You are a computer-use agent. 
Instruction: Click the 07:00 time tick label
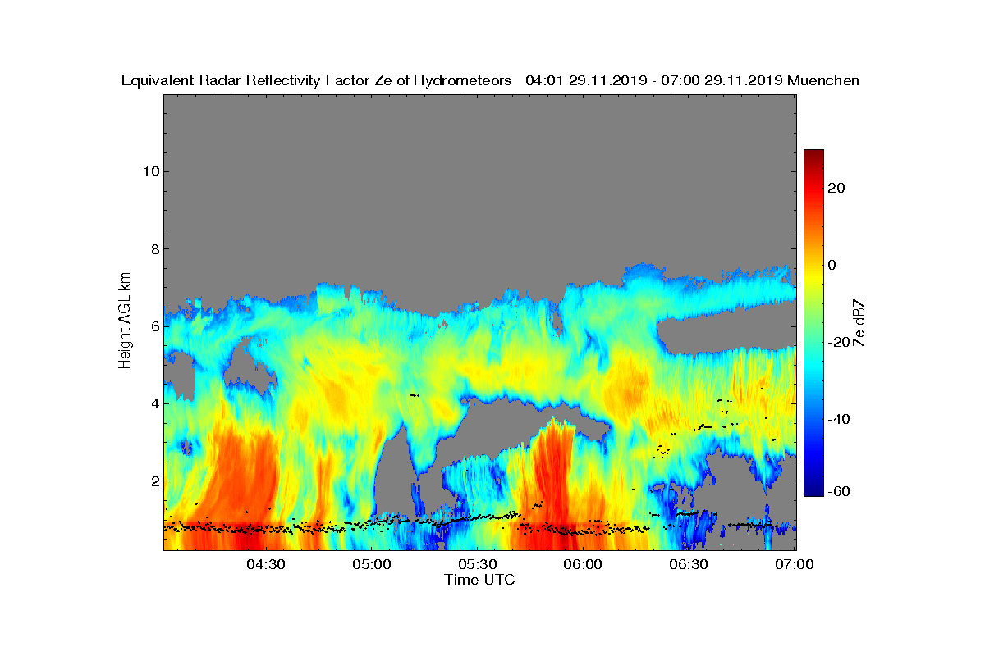795,564
